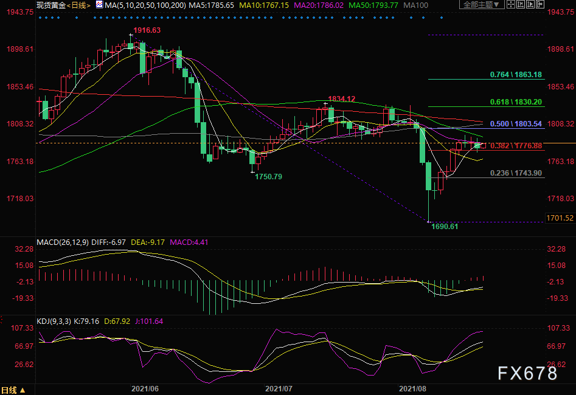Image resolution: width=576 pixels, height=395 pixels.
Task: Click the 2021/08 date label
Action: point(412,389)
